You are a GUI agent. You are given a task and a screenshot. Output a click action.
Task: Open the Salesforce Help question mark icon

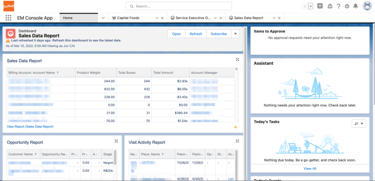338,7
